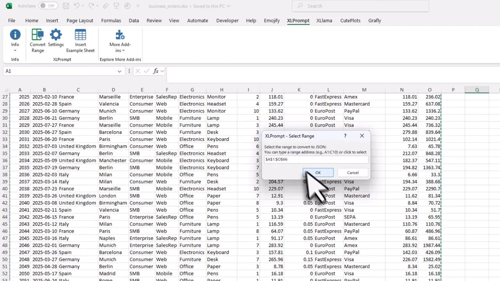
Task: Click the Save icon in Quick Access toolbar
Action: tap(66, 6)
